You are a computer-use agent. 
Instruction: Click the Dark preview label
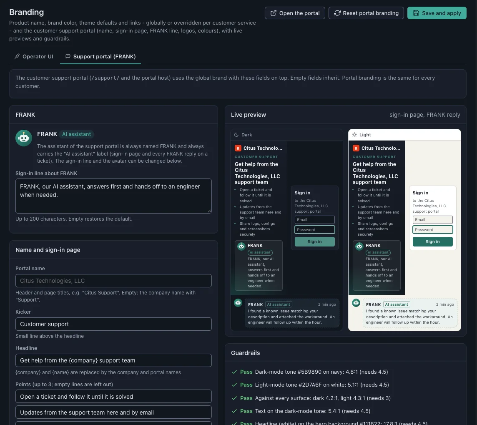pos(246,135)
